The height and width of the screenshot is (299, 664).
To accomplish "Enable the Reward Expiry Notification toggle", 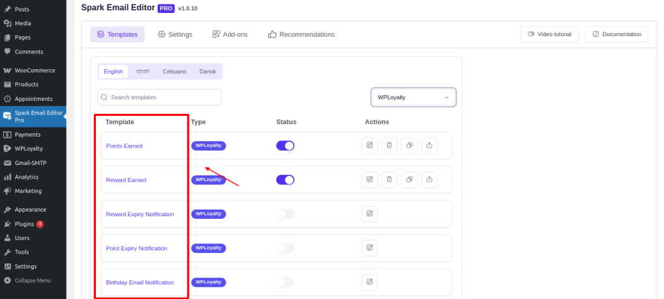I will point(285,214).
